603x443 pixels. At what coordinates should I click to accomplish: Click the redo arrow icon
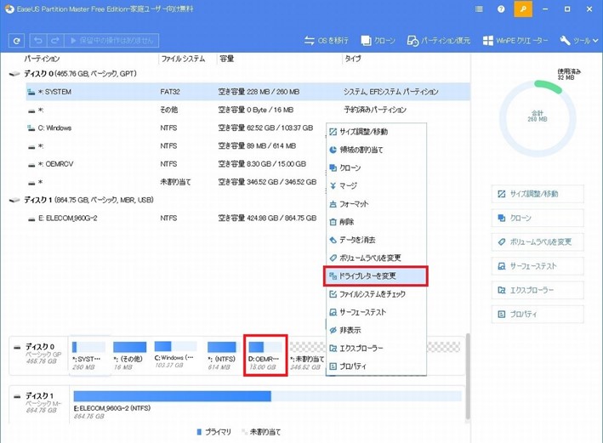(x=55, y=40)
